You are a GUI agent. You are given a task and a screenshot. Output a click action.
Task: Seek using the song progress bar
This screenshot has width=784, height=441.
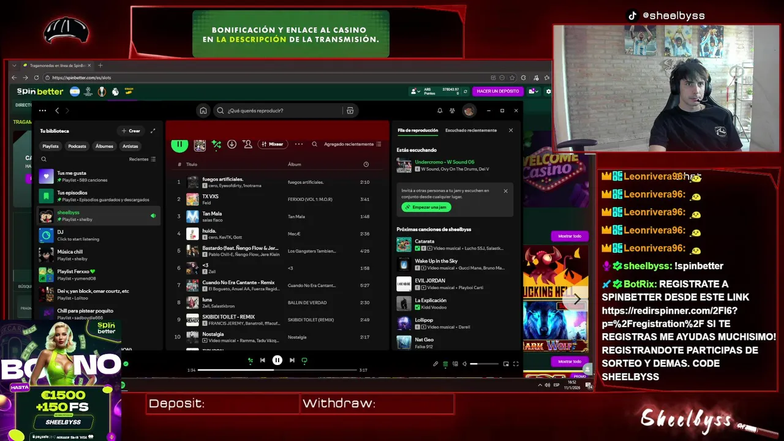coord(277,370)
